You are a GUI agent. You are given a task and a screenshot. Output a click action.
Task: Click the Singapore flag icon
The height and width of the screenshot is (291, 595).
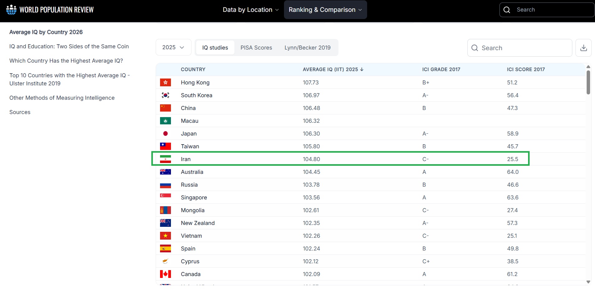point(165,197)
